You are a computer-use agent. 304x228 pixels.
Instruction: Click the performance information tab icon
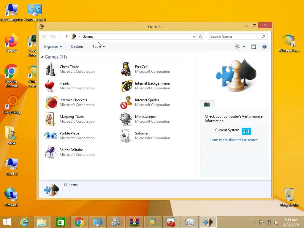tap(207, 105)
